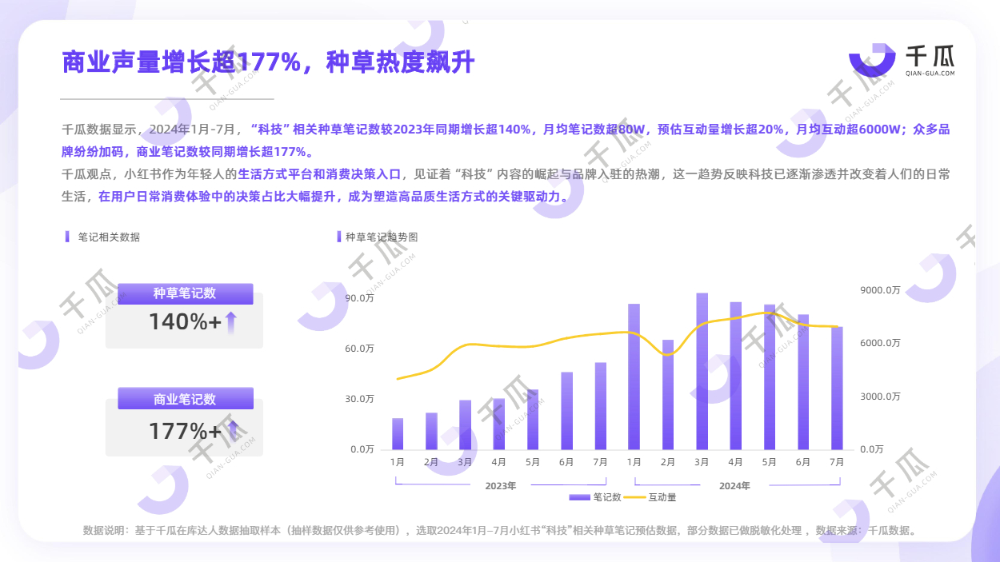Click the 2024年 3月 bar
The width and height of the screenshot is (1000, 562).
[x=702, y=371]
